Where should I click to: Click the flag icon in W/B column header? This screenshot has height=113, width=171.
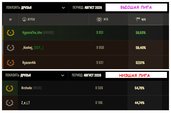point(138,19)
